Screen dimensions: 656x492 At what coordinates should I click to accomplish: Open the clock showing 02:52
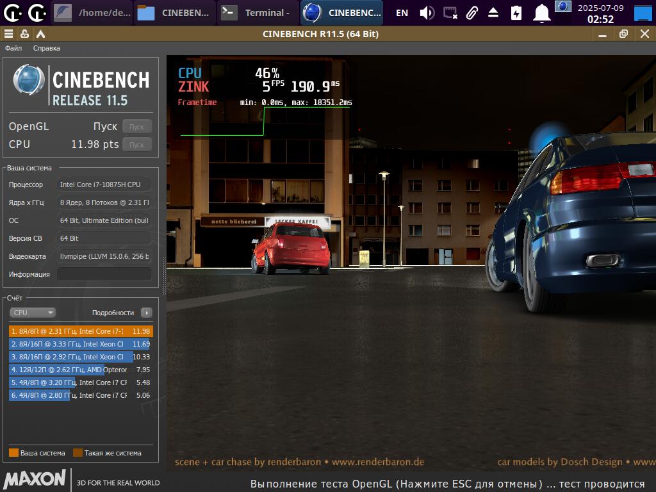pyautogui.click(x=600, y=13)
